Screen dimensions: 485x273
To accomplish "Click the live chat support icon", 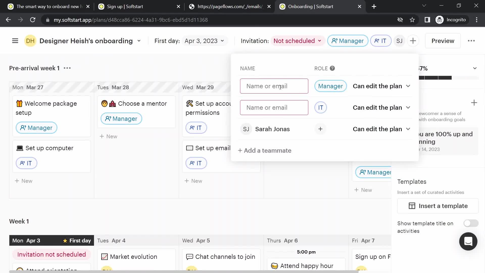I will coord(468,242).
